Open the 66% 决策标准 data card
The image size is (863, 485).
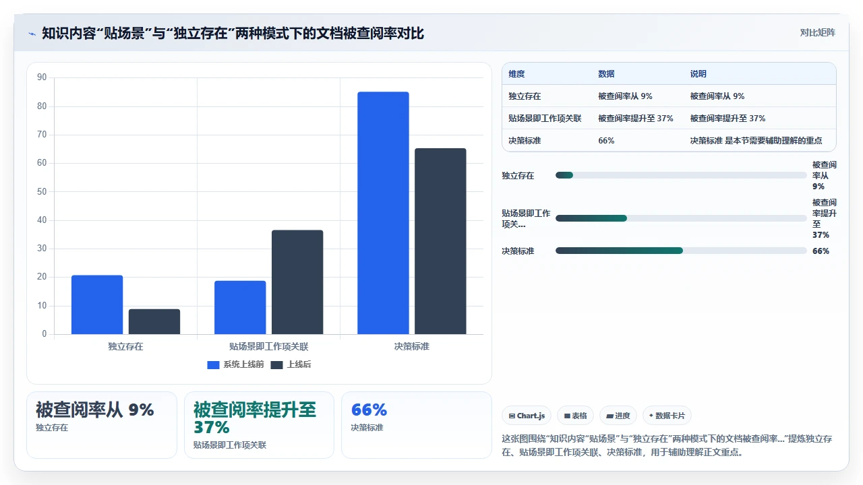pyautogui.click(x=417, y=425)
